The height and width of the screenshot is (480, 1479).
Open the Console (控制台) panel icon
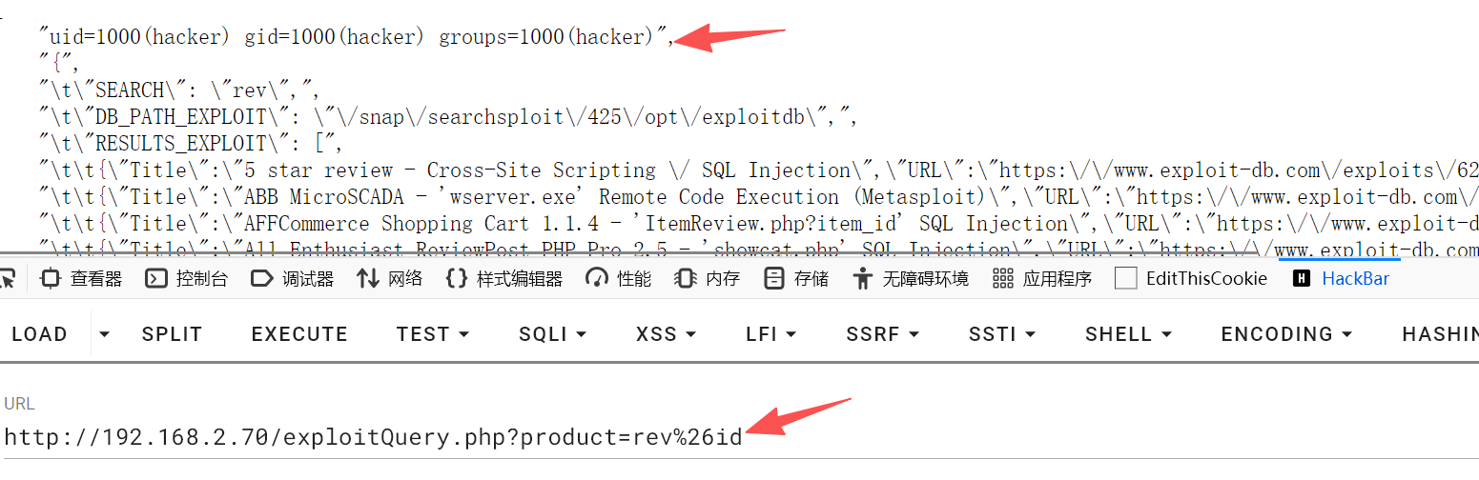(156, 279)
